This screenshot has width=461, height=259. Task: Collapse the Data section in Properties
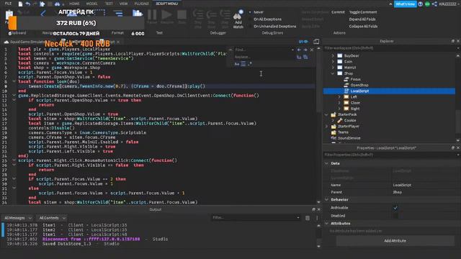pyautogui.click(x=326, y=163)
